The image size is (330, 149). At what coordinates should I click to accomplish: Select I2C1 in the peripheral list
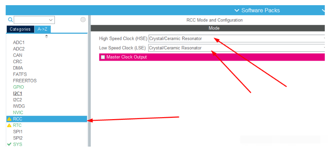tap(18, 94)
